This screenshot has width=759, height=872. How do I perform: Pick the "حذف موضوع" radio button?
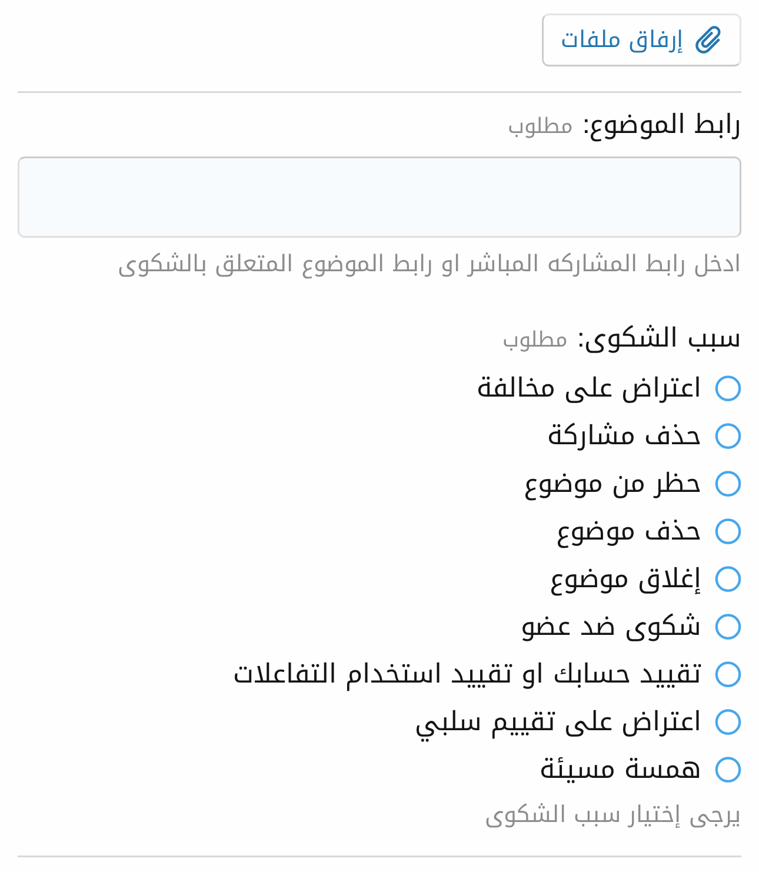click(728, 531)
